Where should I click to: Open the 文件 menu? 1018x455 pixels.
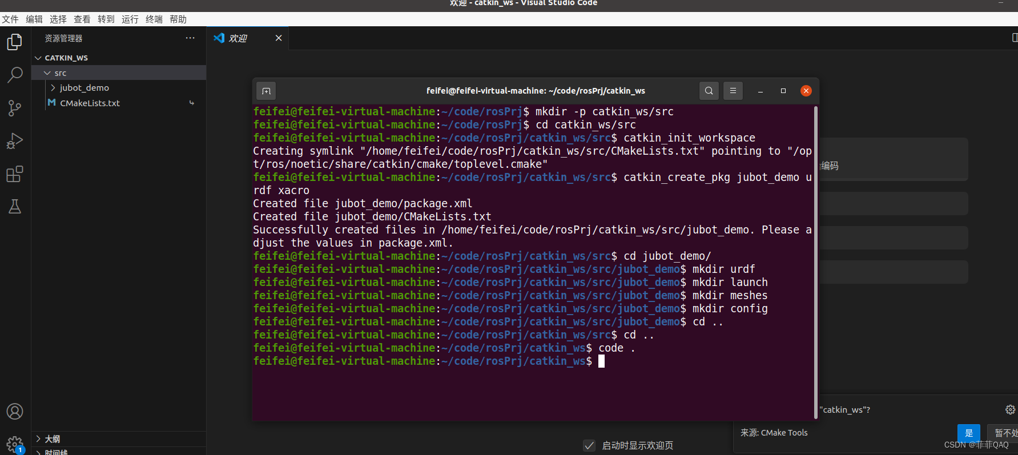(x=10, y=19)
